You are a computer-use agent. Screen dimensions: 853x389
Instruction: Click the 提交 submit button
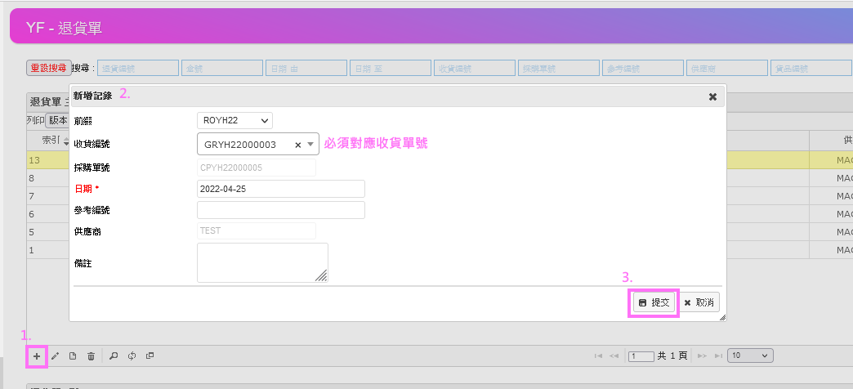[654, 302]
